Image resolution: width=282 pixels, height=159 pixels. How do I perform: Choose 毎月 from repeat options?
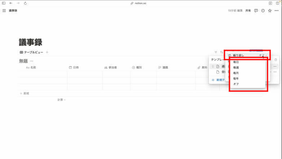coord(236,73)
